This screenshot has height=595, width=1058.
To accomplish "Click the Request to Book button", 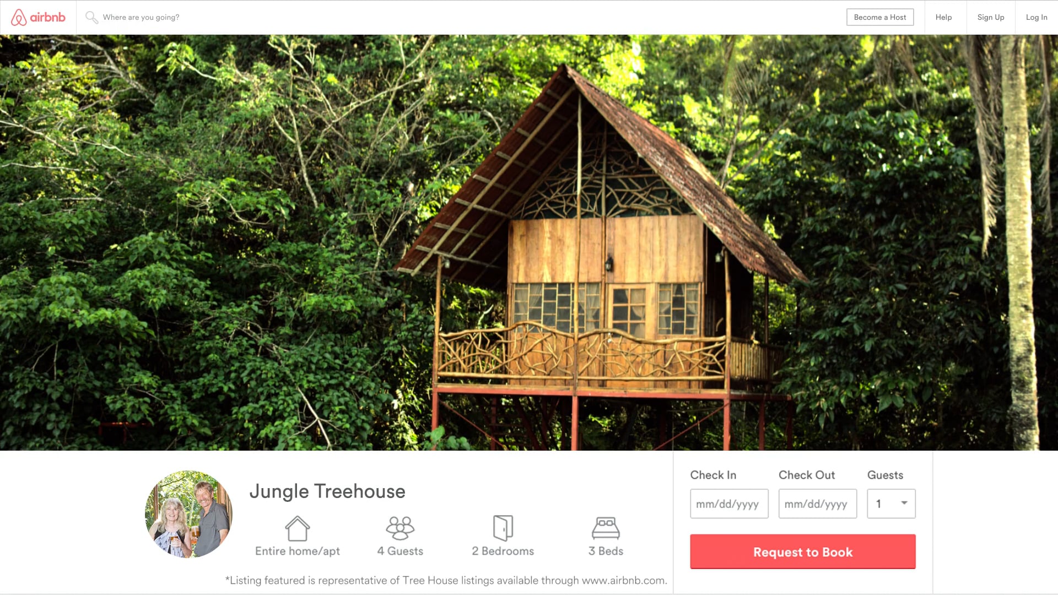I will 803,551.
